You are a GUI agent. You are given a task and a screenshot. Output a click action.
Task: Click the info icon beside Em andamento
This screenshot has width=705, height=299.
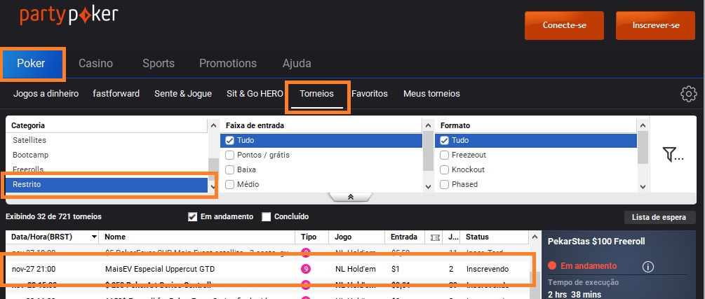pos(648,267)
